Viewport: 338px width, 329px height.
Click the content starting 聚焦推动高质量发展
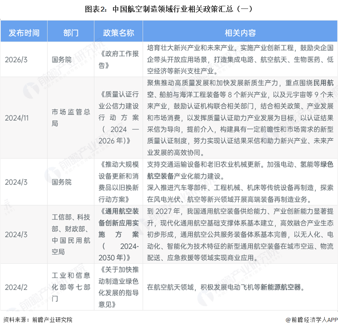point(240,118)
